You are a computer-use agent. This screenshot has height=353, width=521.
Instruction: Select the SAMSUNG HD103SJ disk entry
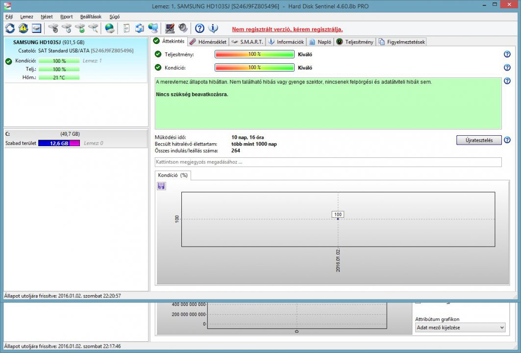pyautogui.click(x=75, y=60)
